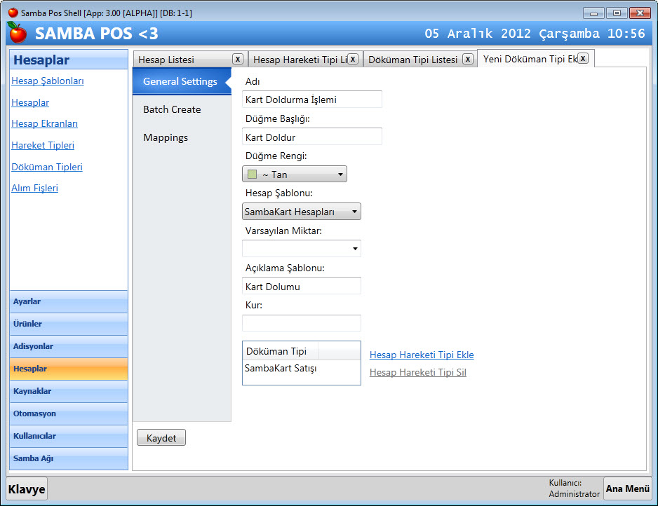Open the Mappings section
Screen dimensions: 658x506
[166, 138]
